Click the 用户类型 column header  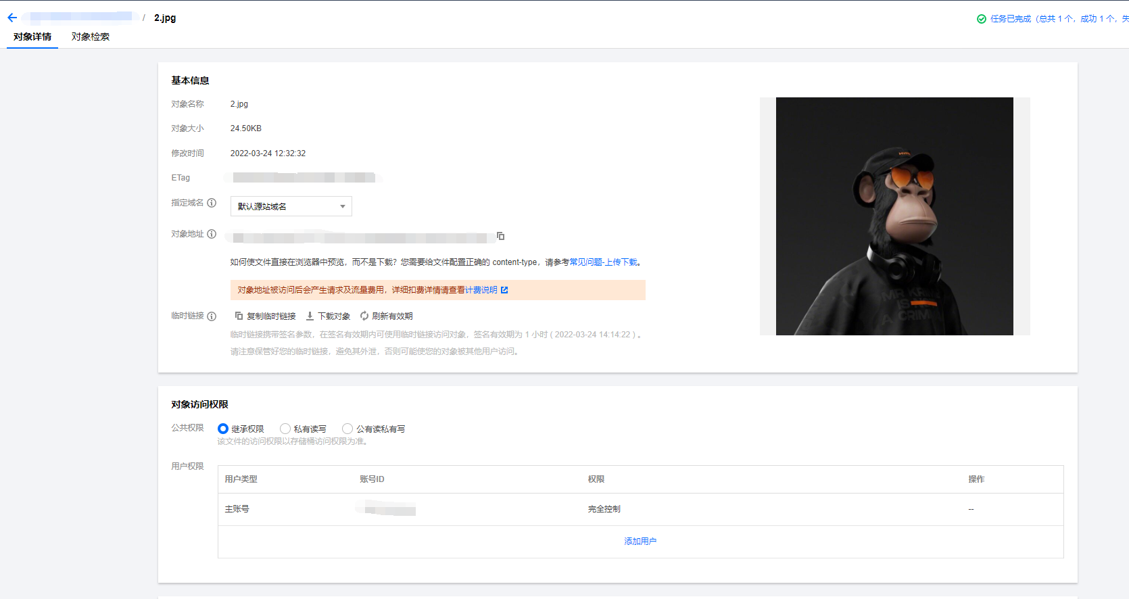pyautogui.click(x=241, y=479)
